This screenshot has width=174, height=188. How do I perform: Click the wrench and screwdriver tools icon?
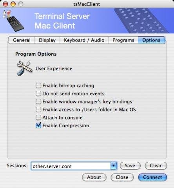[x=24, y=69]
